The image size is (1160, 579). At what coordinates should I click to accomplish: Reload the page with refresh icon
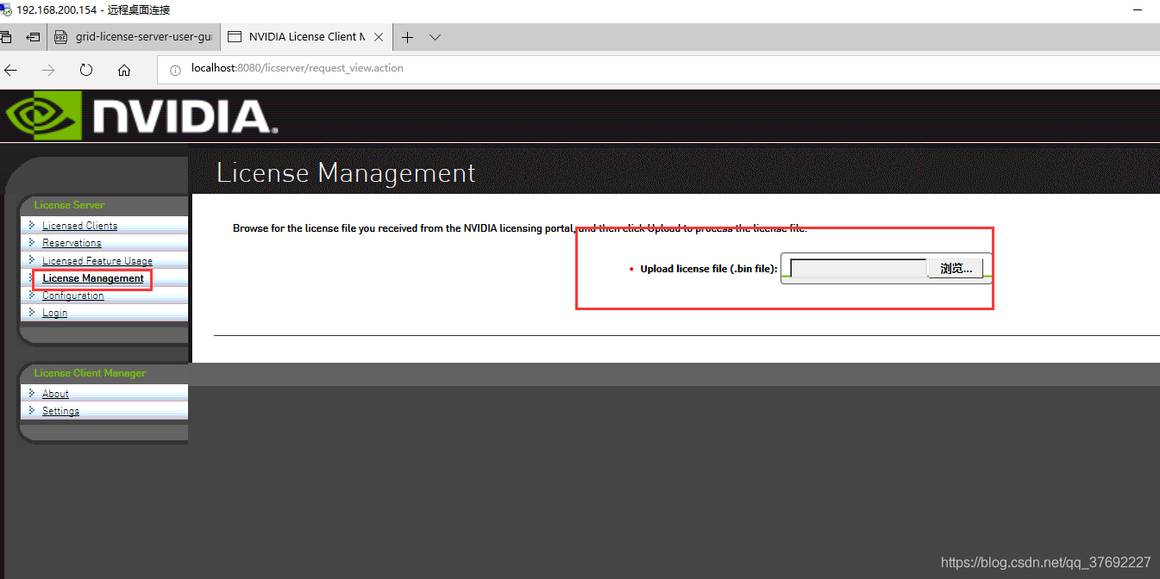click(86, 70)
